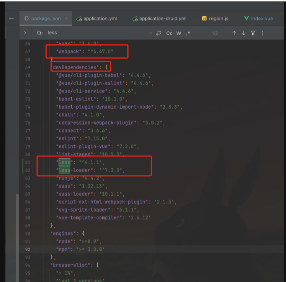Open more search options menu
The height and width of the screenshot is (282, 286).
pos(262,33)
